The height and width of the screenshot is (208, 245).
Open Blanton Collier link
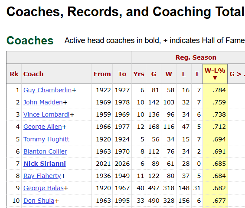pyautogui.click(x=45, y=151)
